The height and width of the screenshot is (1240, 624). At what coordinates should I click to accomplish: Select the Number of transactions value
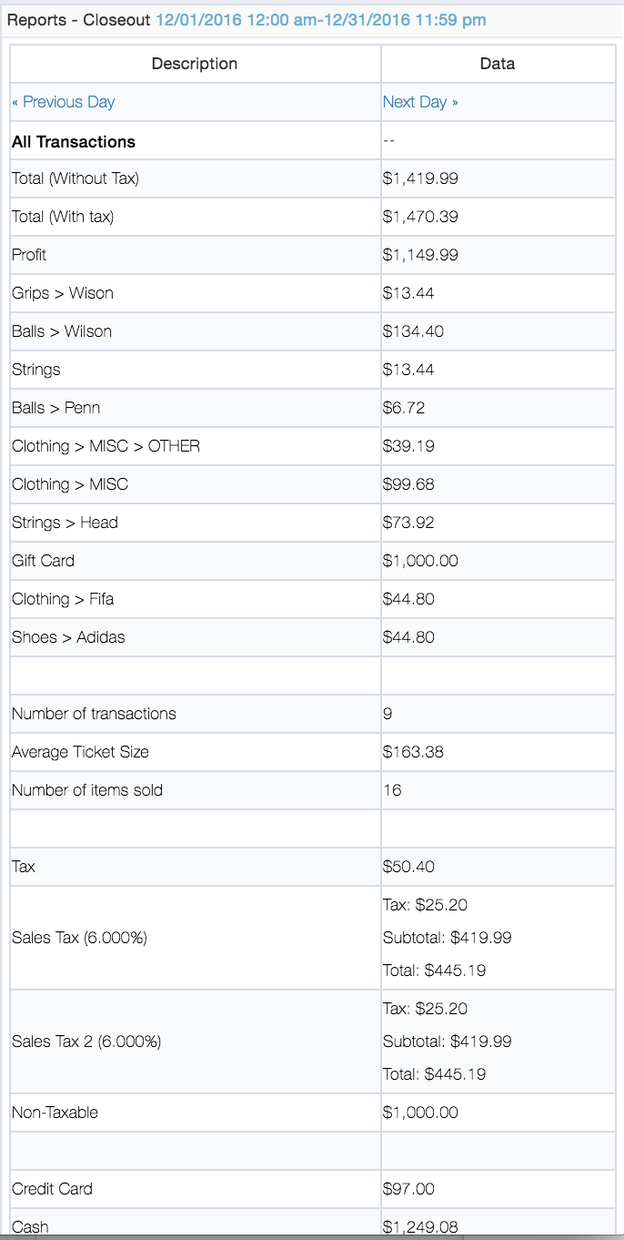pos(387,714)
